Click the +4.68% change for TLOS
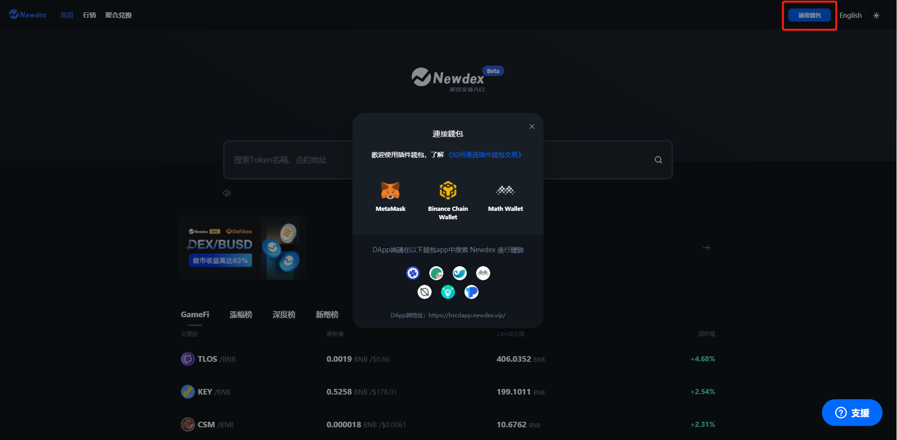Viewport: 897px width, 440px height. click(x=703, y=359)
